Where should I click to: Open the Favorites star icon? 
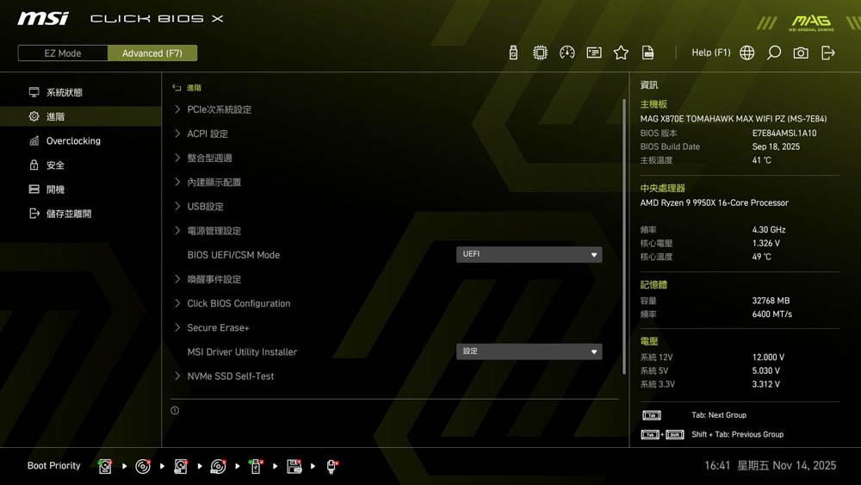click(x=621, y=53)
